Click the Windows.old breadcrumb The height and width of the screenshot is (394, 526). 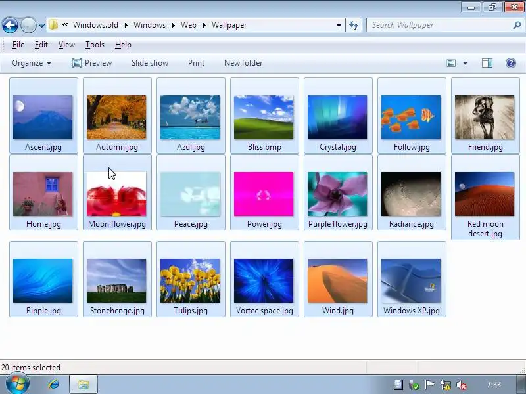click(x=95, y=25)
